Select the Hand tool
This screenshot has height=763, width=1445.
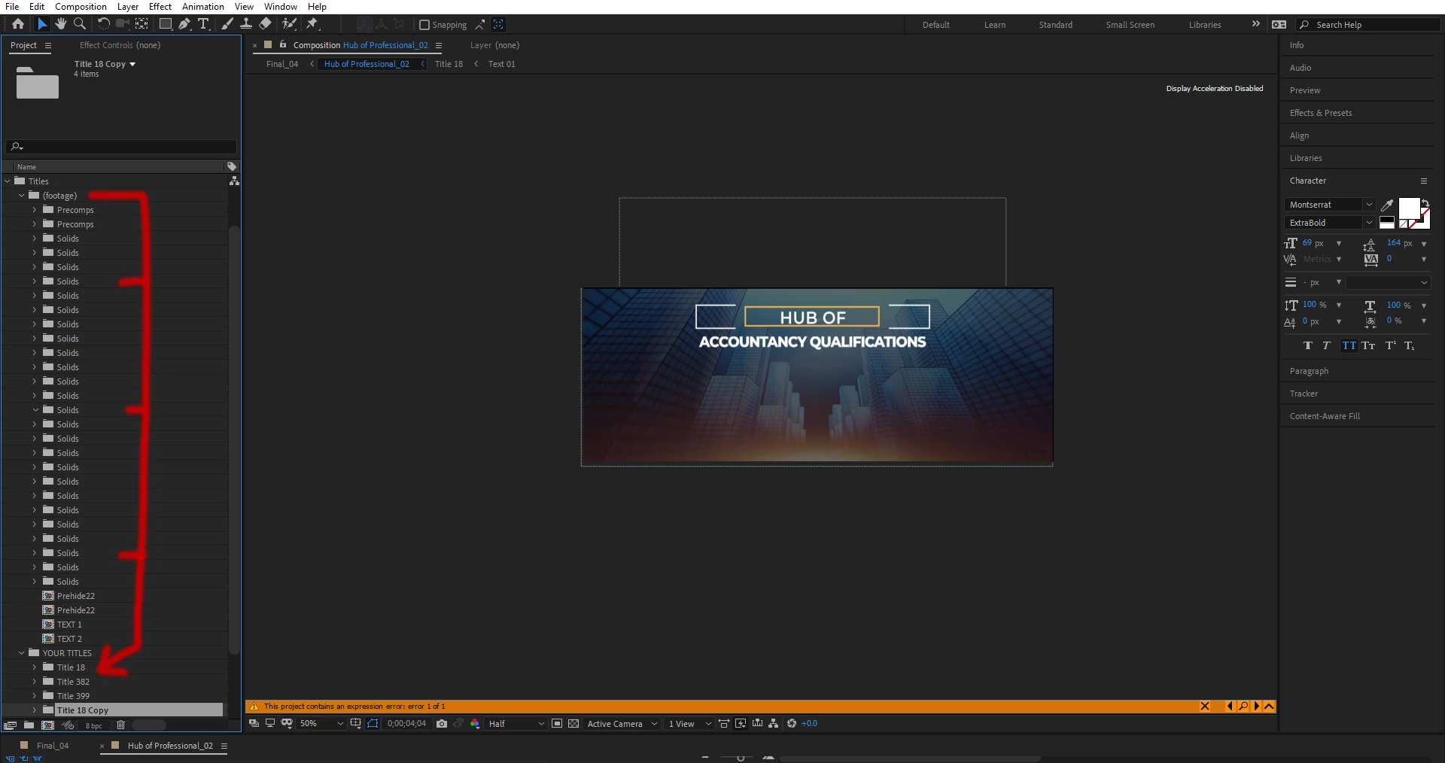(61, 24)
